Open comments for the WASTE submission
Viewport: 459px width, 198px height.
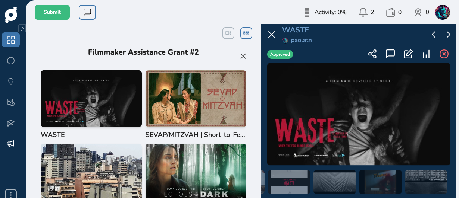tap(390, 54)
